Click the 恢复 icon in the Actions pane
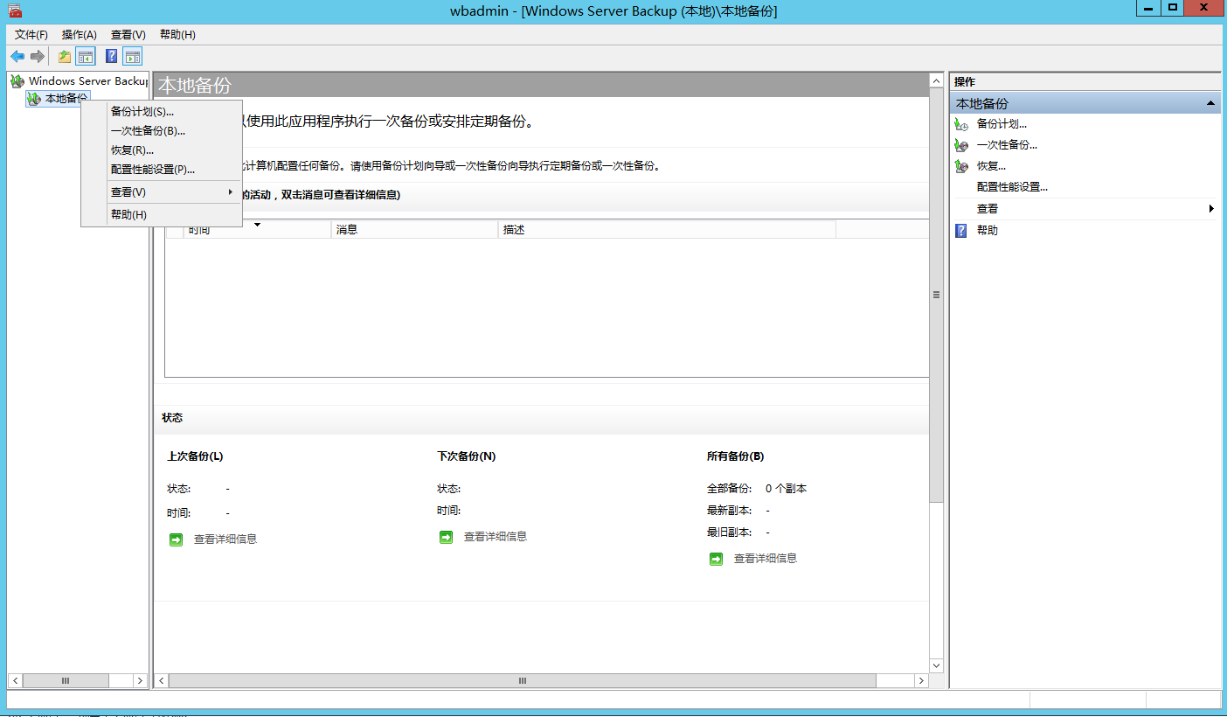Screen dimensions: 1227x717 pos(962,166)
